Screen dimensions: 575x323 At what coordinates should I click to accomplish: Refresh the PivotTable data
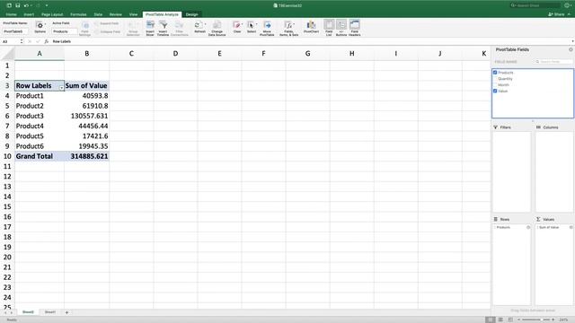(198, 25)
